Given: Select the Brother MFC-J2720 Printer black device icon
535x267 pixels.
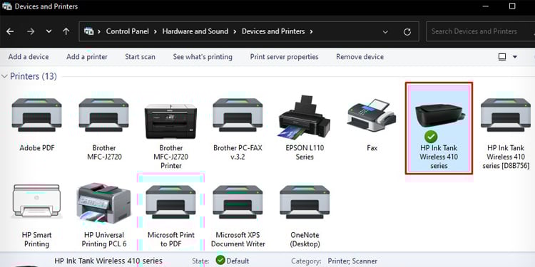Looking at the screenshot, I should pyautogui.click(x=170, y=121).
